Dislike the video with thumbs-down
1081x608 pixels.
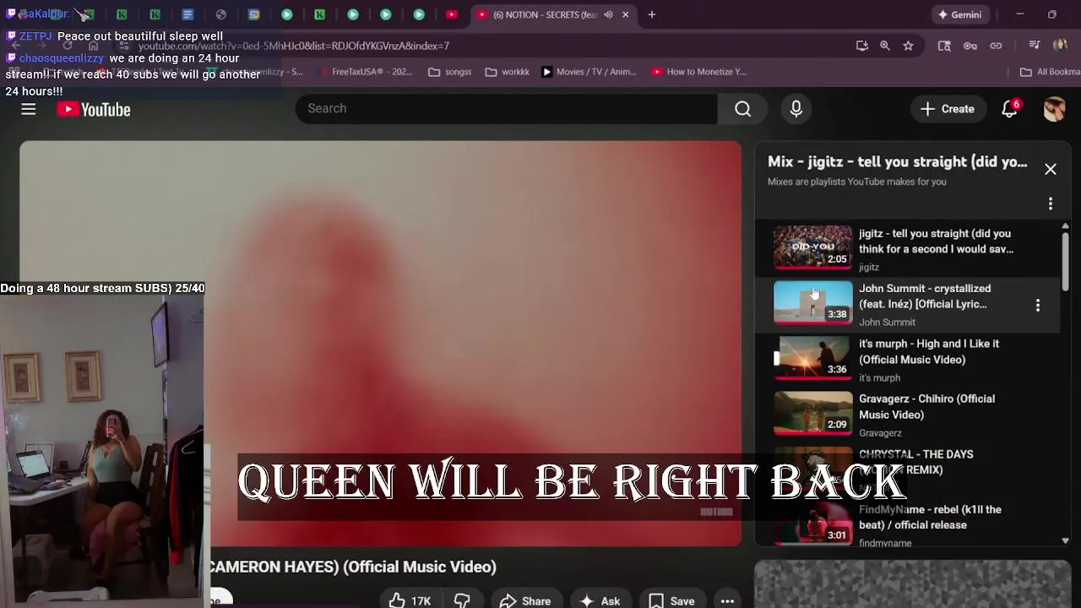[462, 600]
